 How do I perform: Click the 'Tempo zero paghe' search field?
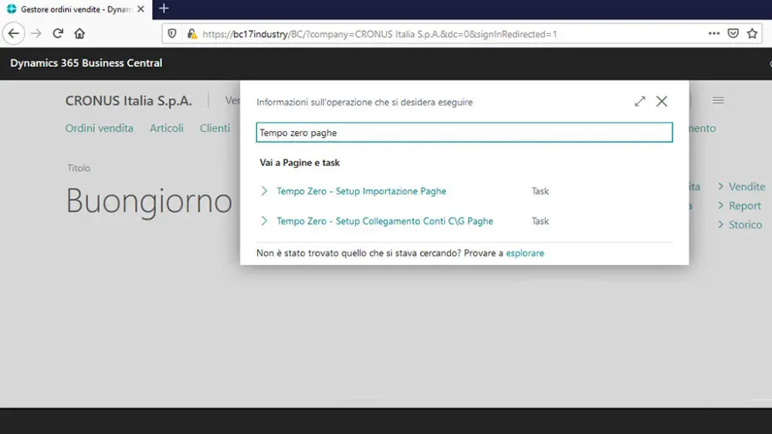coord(464,133)
